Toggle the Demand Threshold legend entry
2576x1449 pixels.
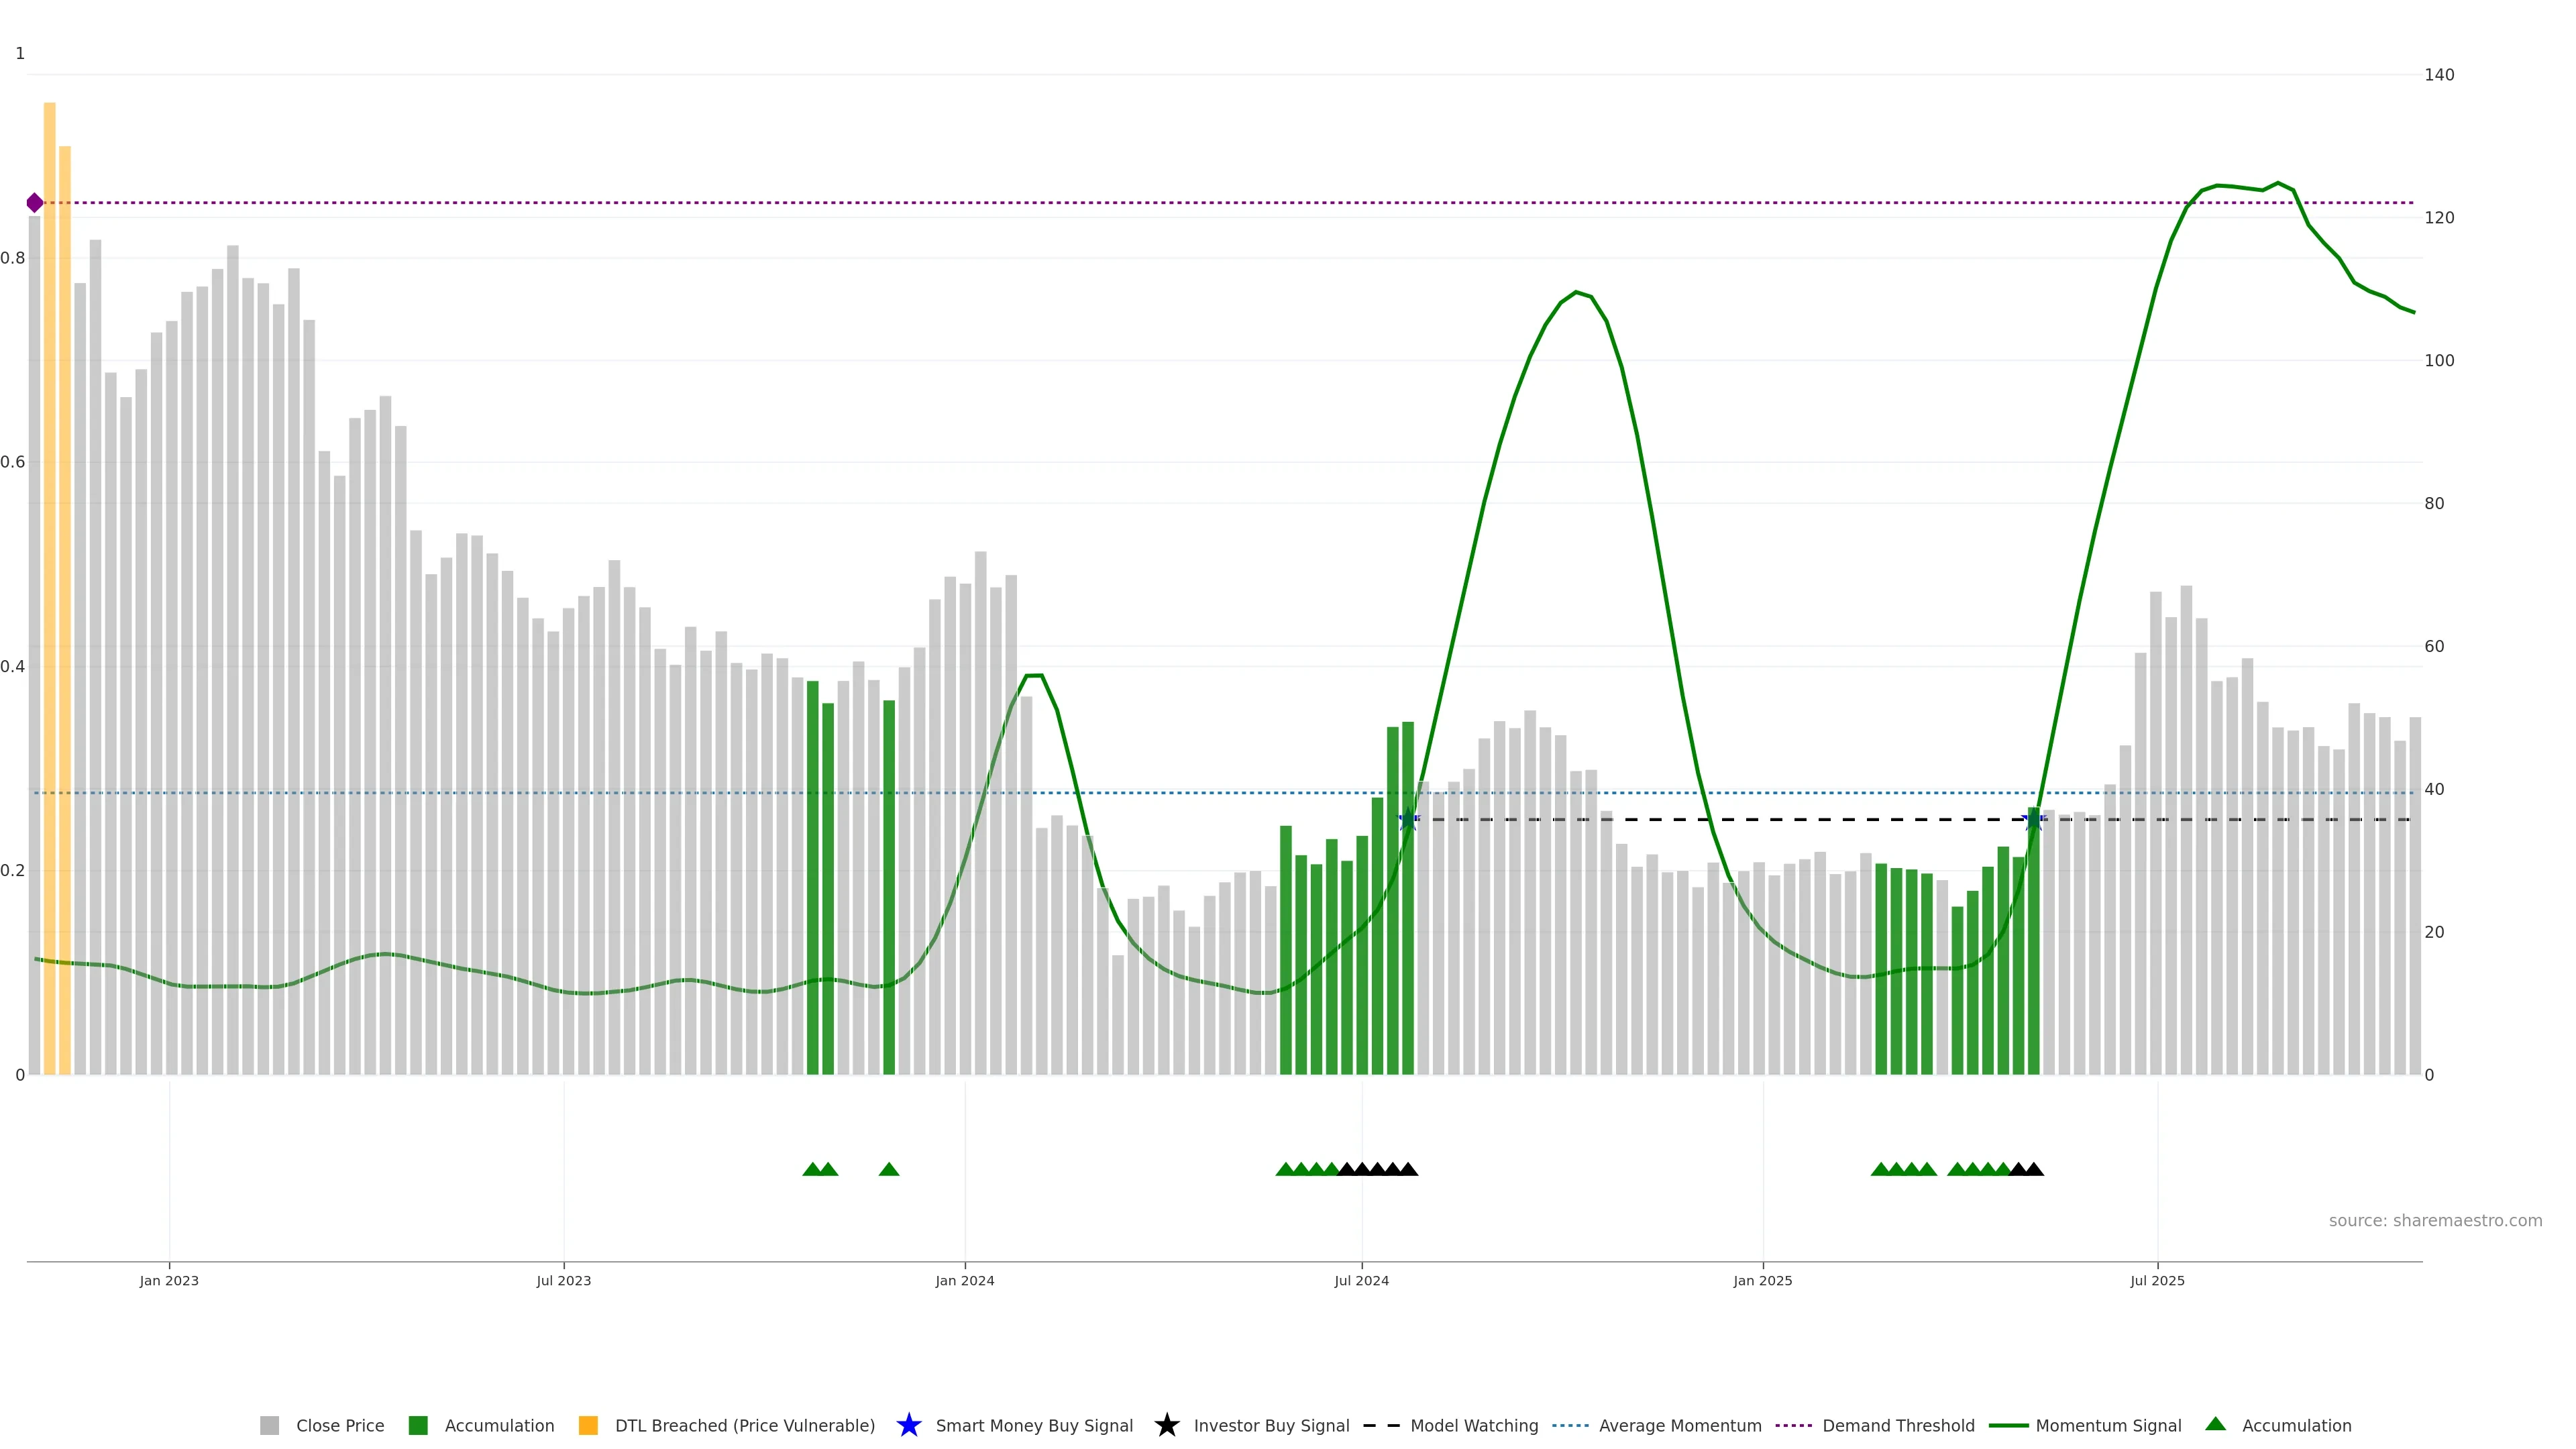[1898, 1425]
